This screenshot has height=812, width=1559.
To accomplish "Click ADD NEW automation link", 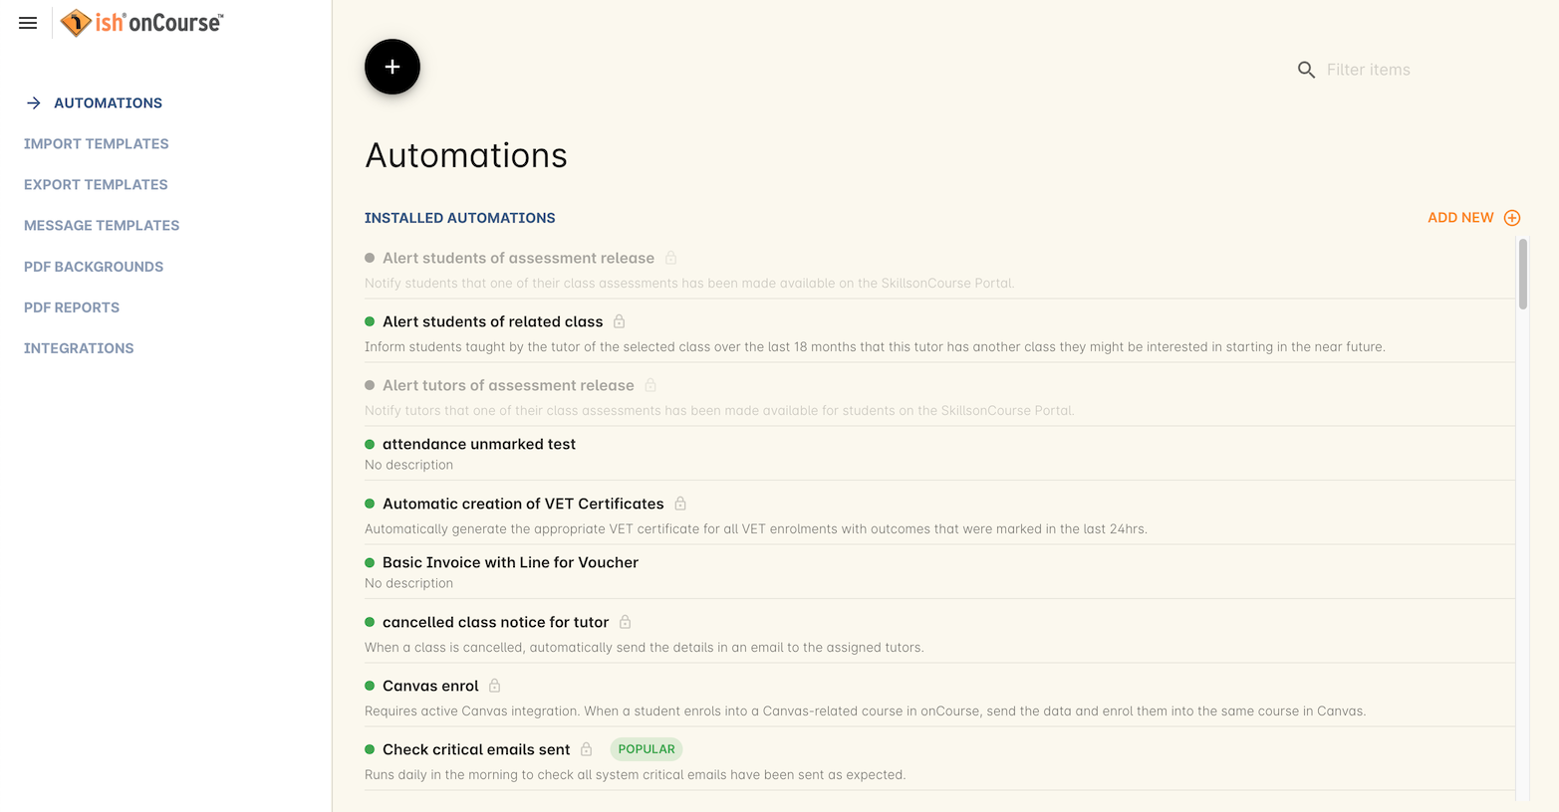I will (x=1460, y=218).
